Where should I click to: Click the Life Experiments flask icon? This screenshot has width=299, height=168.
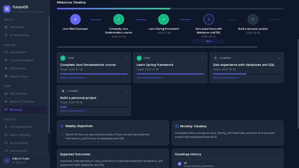click(x=6, y=126)
